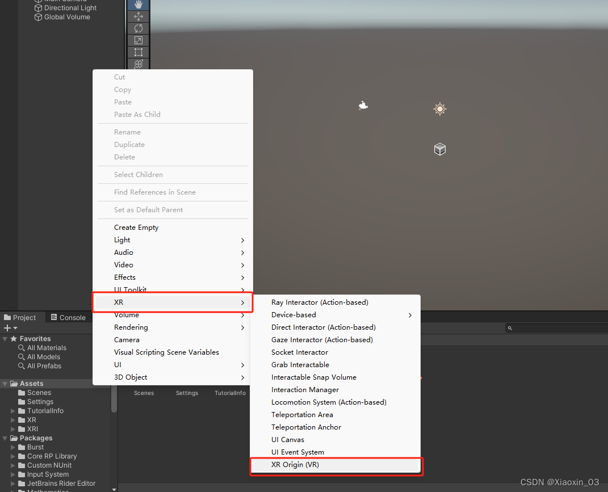Select the Rotate tool

pos(138,28)
